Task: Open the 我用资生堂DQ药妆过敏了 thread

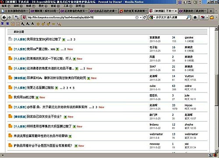Action: click(x=44, y=39)
